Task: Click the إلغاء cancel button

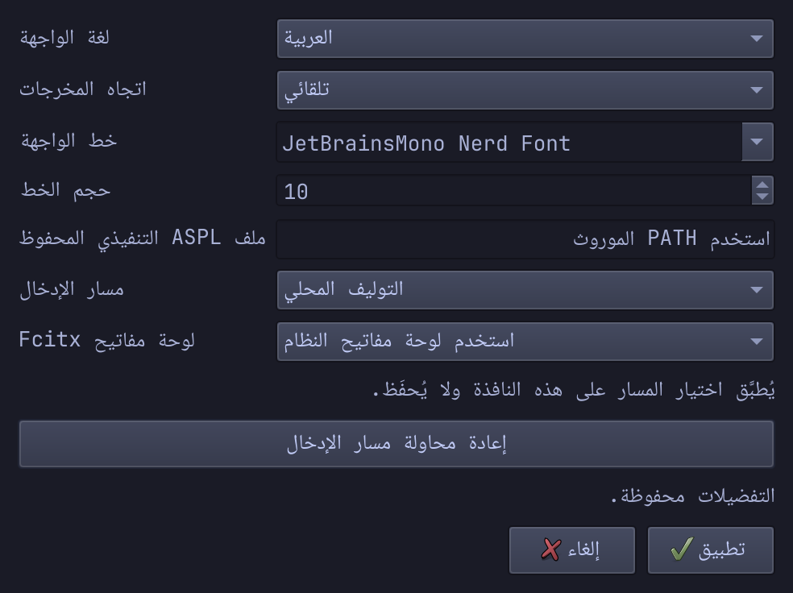Action: [572, 550]
